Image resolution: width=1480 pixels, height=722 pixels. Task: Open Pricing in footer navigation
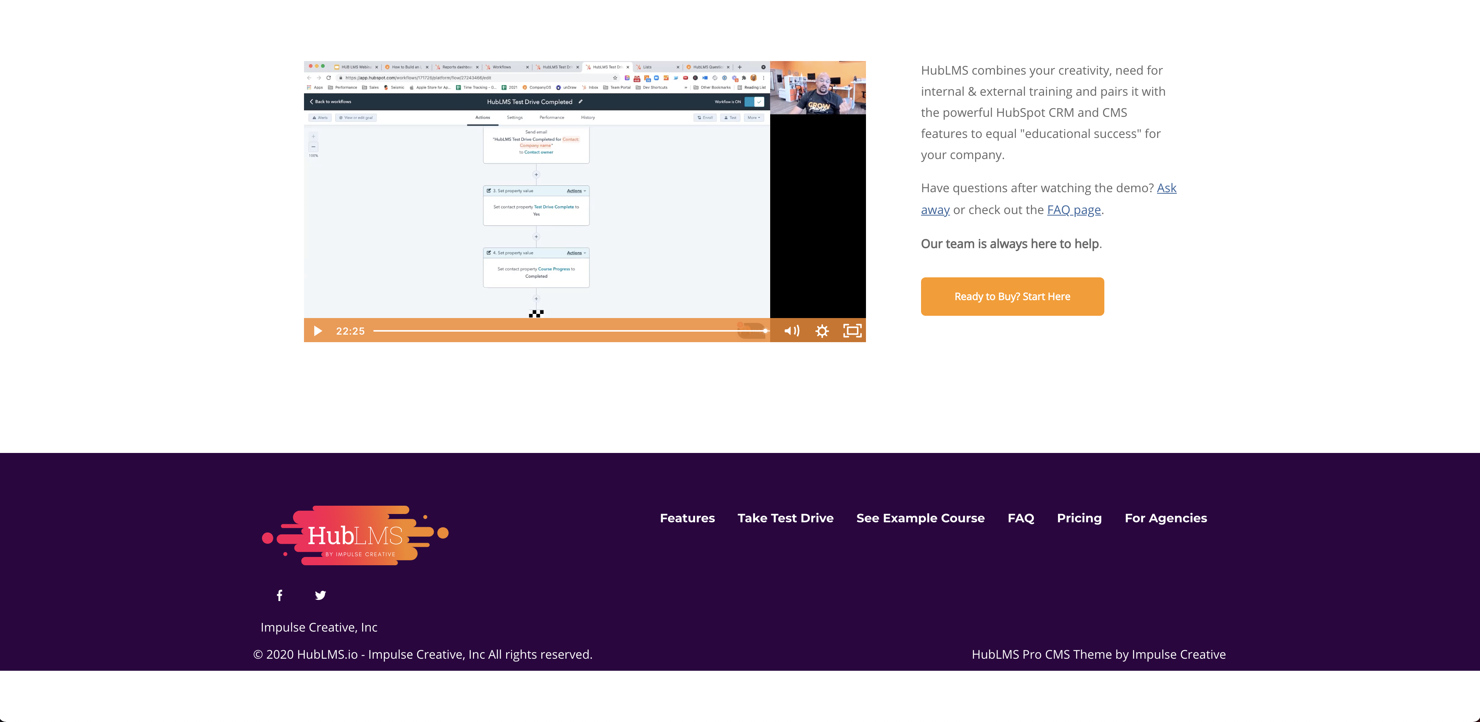(1079, 518)
